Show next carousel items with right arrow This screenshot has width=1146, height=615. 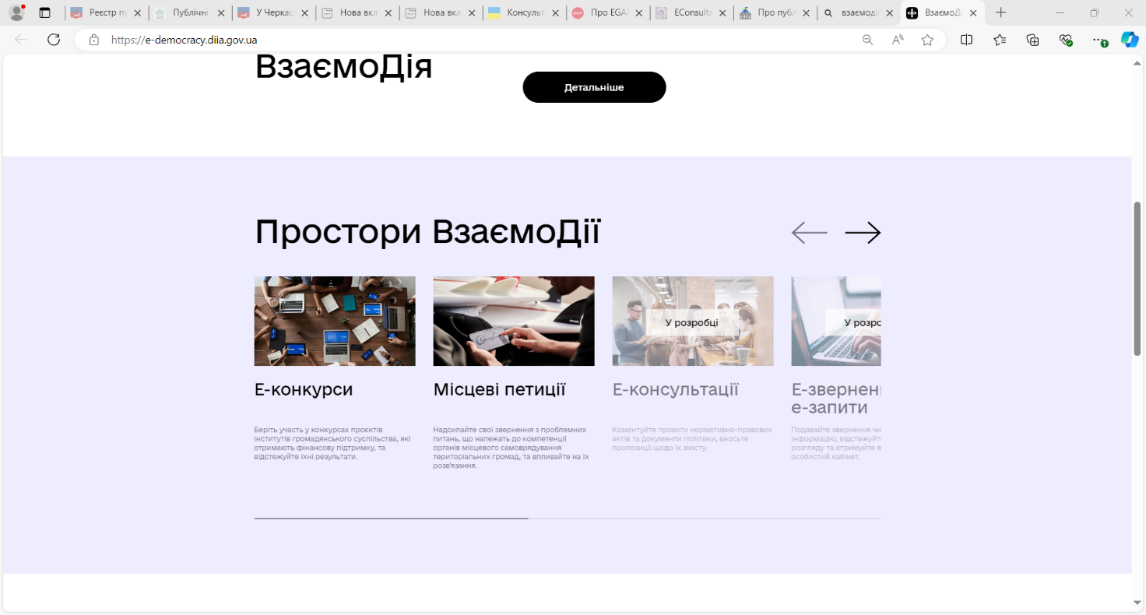point(863,233)
